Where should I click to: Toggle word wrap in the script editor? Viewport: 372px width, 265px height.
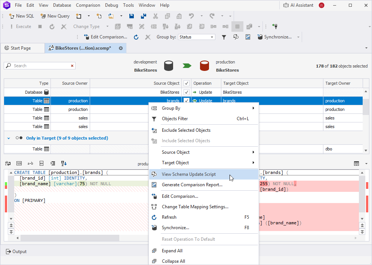[8, 163]
